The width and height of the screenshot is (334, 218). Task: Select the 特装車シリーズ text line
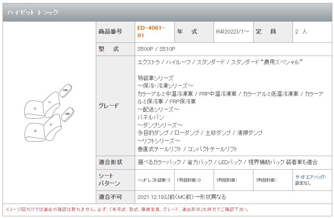pyautogui.click(x=156, y=78)
